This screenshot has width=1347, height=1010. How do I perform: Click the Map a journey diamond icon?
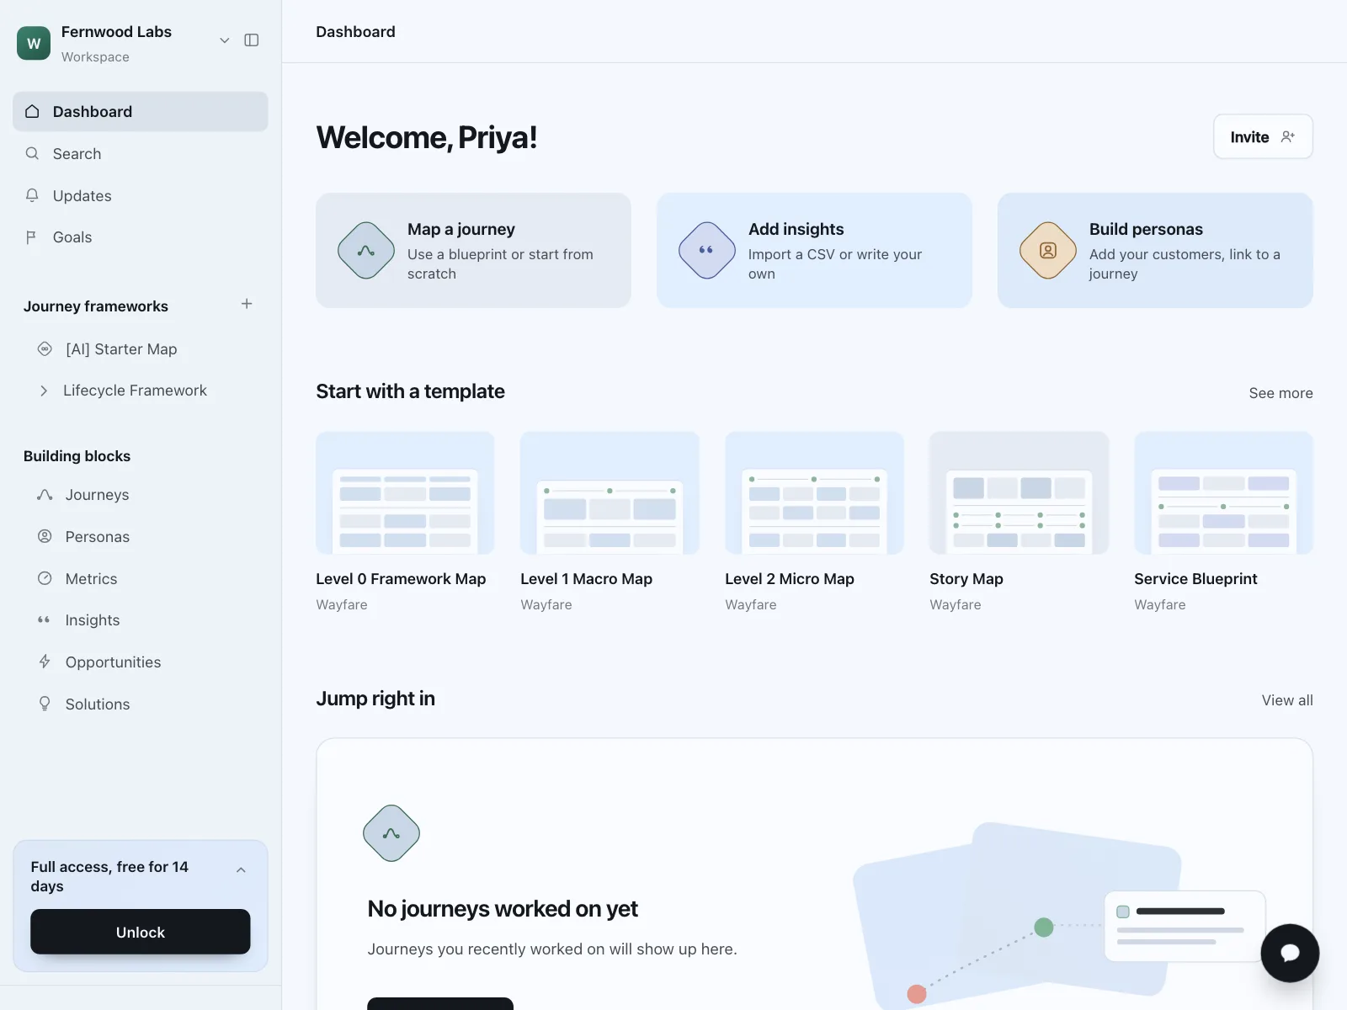[x=366, y=251]
